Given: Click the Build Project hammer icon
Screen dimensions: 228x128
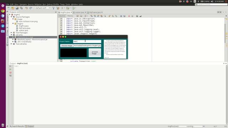Looking at the screenshot, I should pyautogui.click(x=53, y=8).
